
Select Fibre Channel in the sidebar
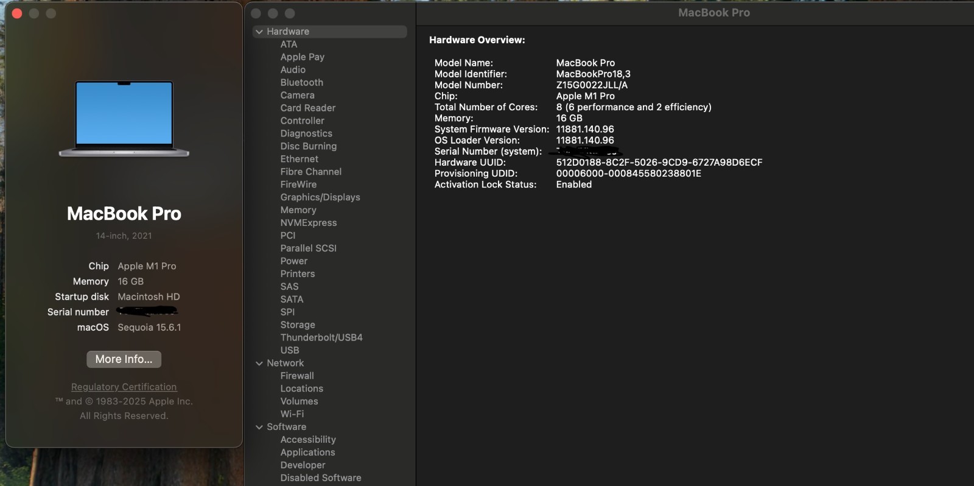pos(310,172)
